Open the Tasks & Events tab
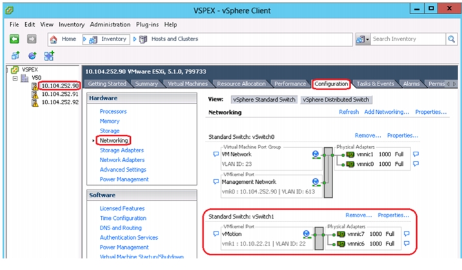Viewport: 462px width, 270px height. (x=376, y=84)
